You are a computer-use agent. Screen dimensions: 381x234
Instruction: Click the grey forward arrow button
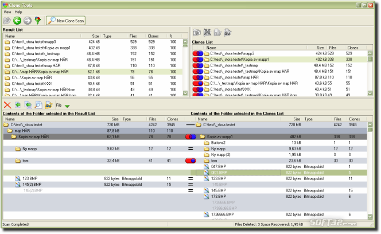pos(28,21)
